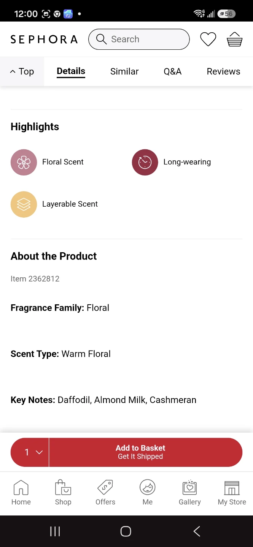This screenshot has width=253, height=547.
Task: Switch to the Similar tab
Action: (124, 71)
